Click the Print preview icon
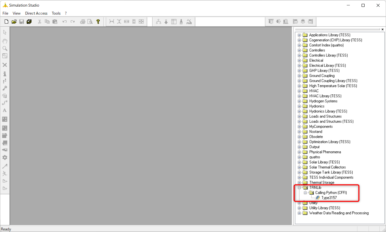Viewport: 386px width, 232px height. tap(90, 22)
